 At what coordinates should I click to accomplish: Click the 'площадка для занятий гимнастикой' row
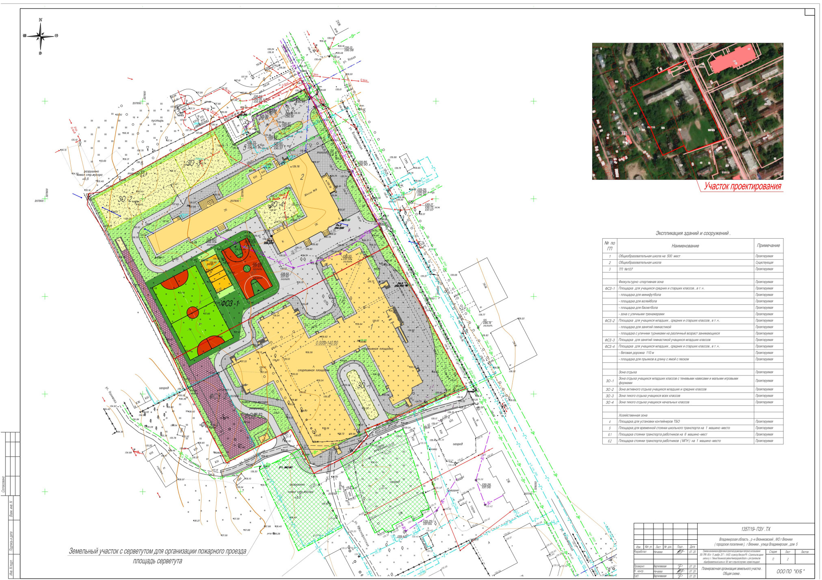[692, 327]
